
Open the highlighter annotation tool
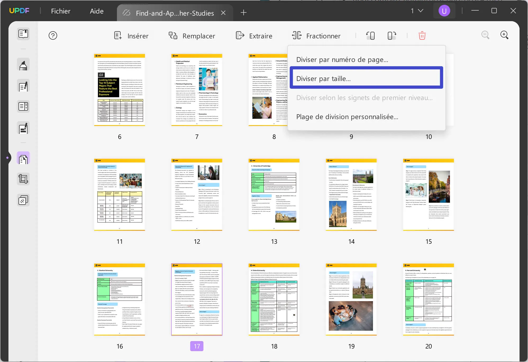pos(23,64)
